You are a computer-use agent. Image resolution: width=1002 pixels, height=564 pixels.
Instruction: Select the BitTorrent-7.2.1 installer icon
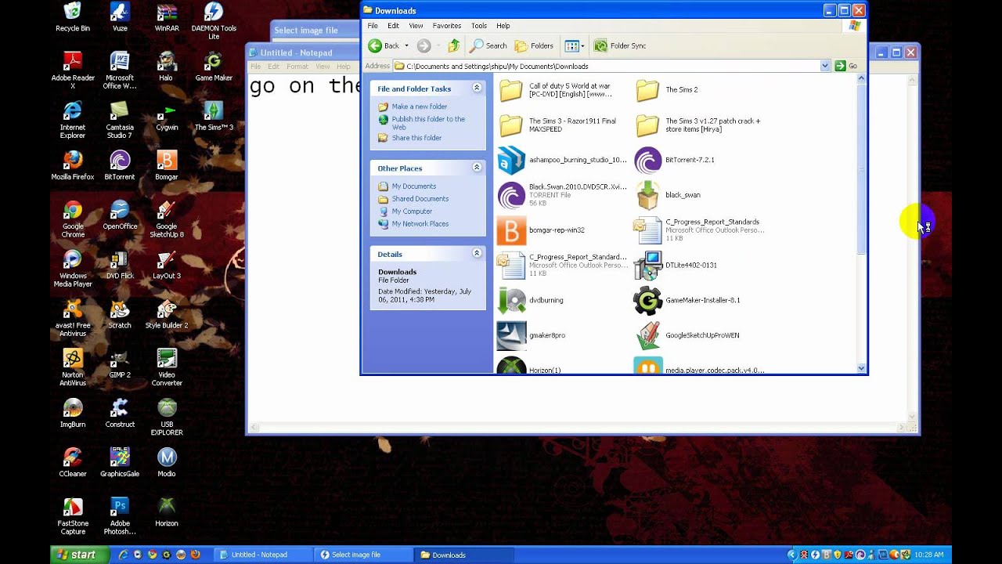647,161
